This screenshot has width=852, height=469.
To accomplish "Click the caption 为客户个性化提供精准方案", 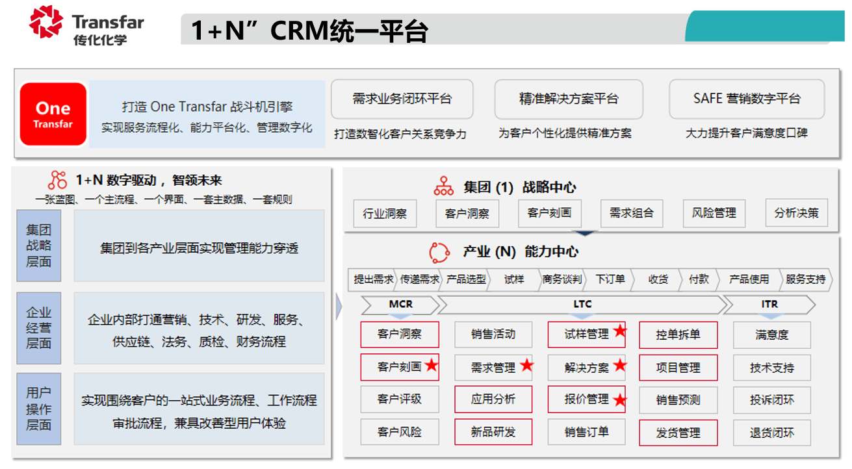I will coord(565,134).
